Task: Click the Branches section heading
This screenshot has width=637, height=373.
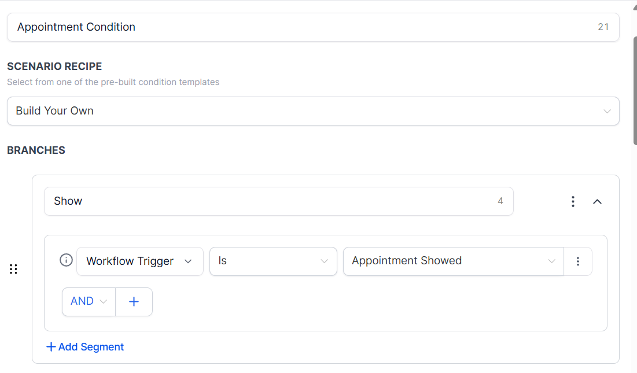Action: (x=36, y=150)
